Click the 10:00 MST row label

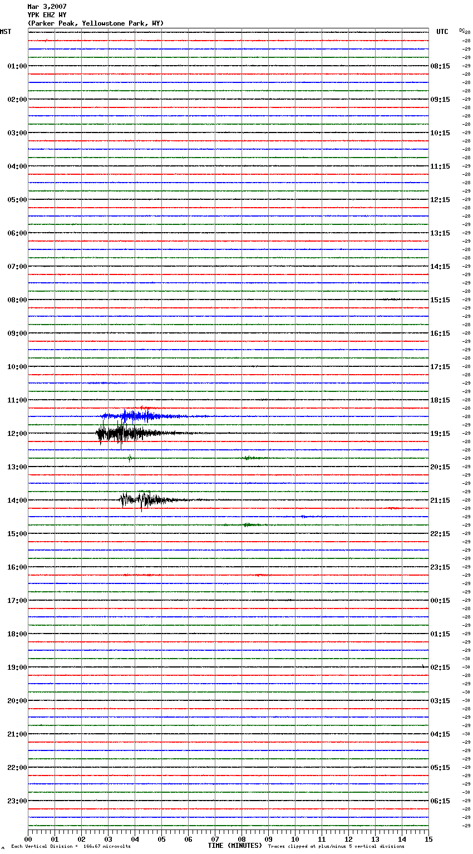(17, 367)
